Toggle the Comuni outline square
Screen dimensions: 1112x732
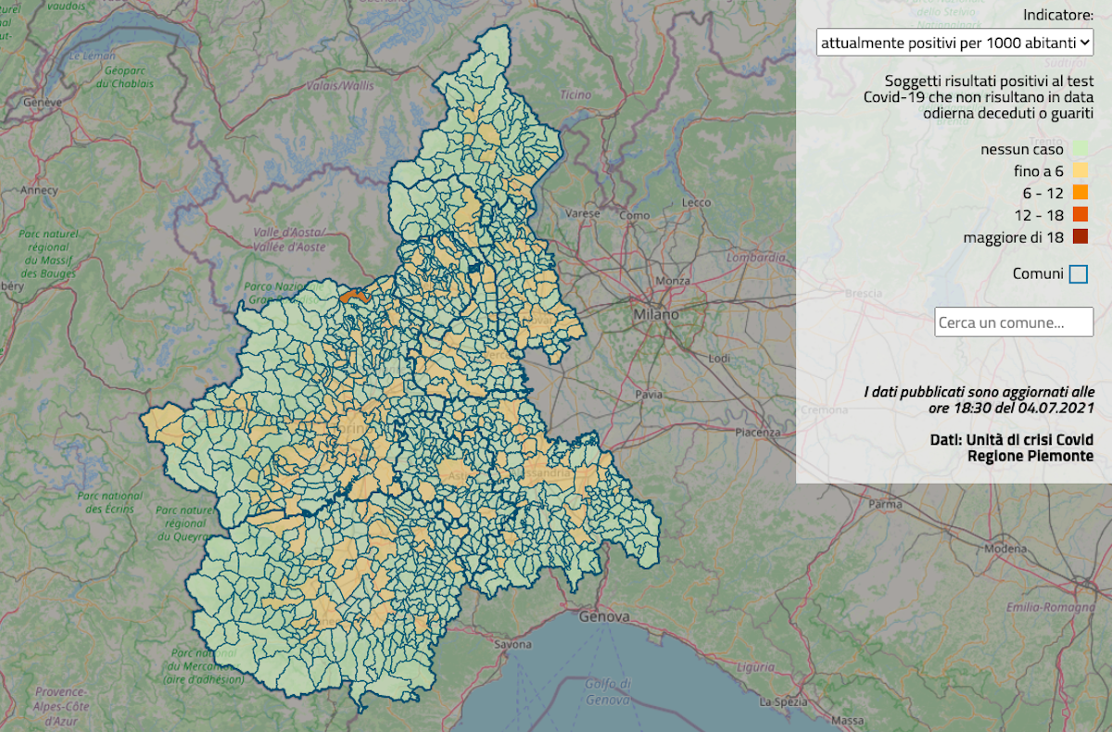point(1078,274)
